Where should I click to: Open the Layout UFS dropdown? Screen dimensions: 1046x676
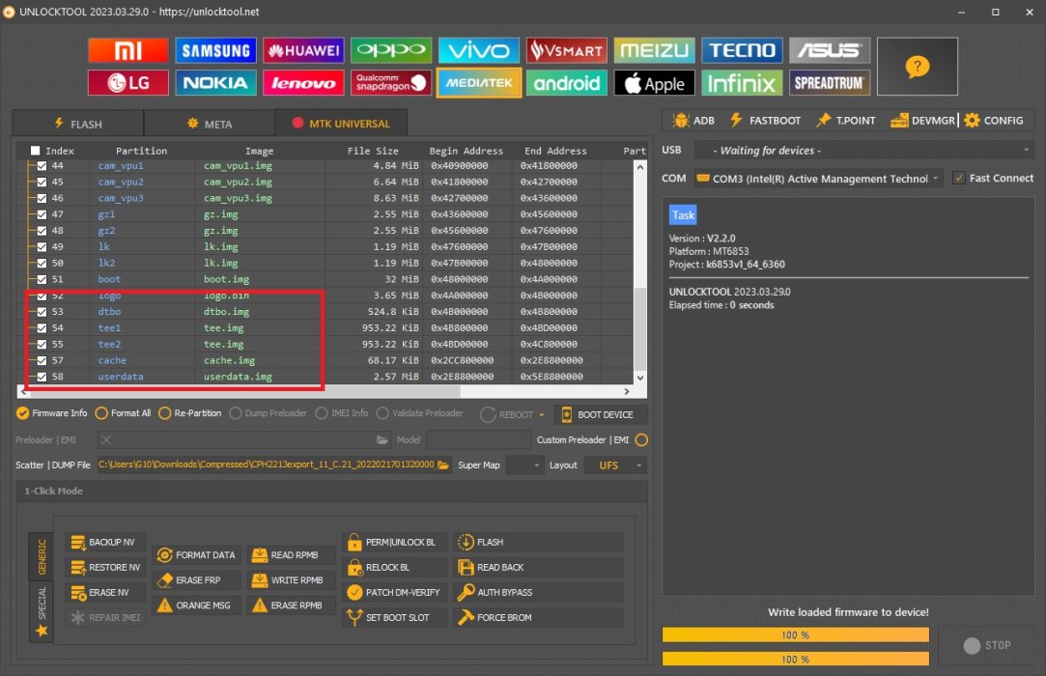[615, 465]
